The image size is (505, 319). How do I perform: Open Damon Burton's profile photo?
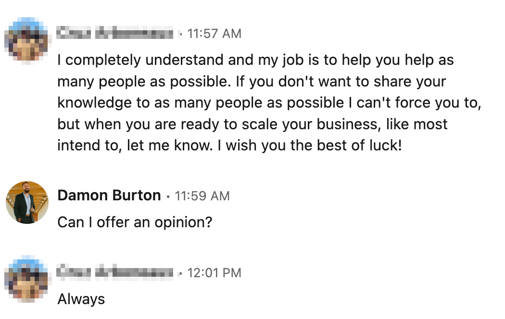click(27, 203)
